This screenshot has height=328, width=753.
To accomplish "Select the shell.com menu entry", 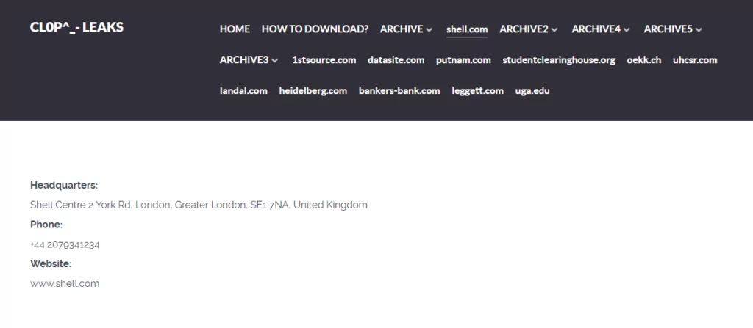I will (x=467, y=29).
